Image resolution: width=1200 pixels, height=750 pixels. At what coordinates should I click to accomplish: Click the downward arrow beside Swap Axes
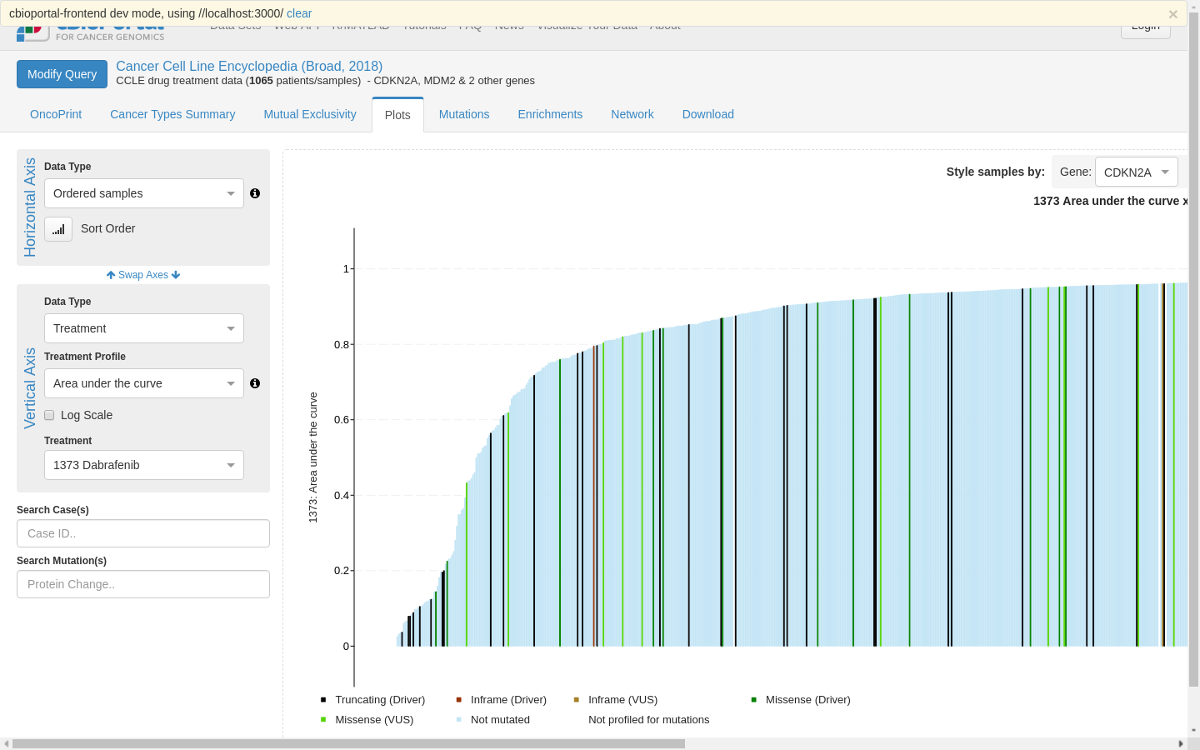point(177,274)
